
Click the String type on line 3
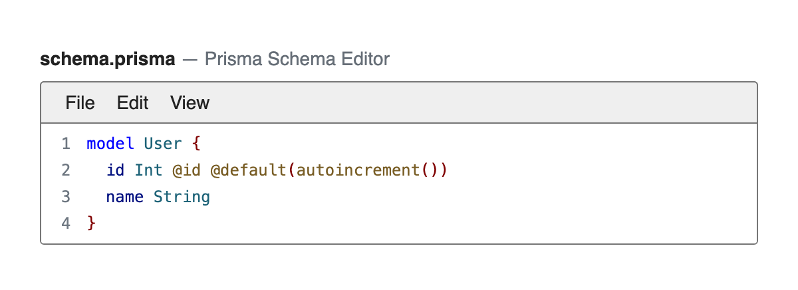[182, 197]
